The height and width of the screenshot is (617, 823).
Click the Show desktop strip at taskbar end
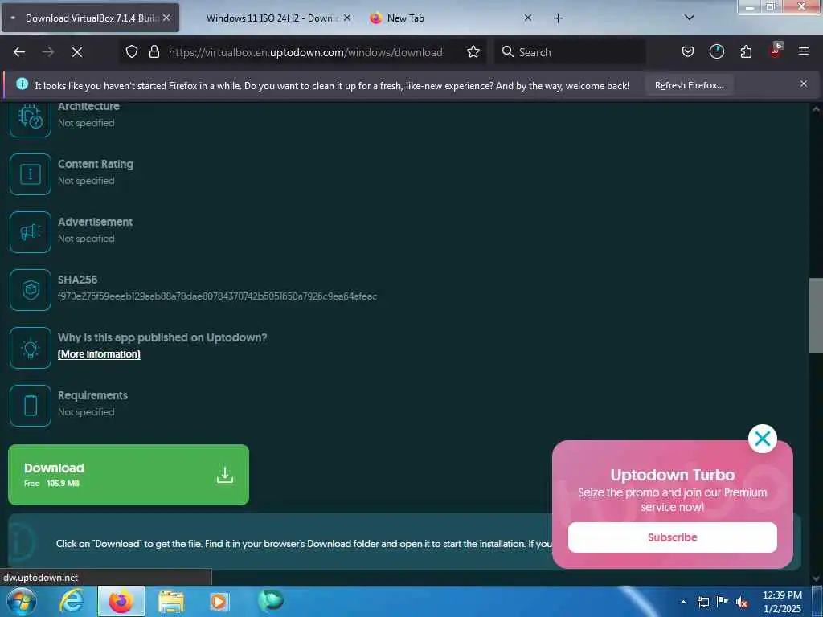click(x=817, y=602)
